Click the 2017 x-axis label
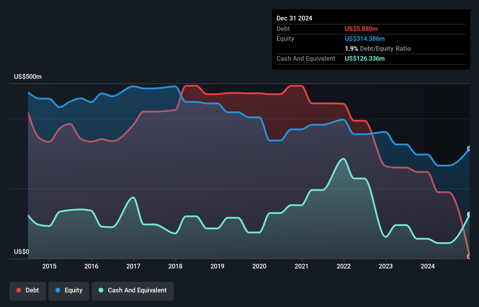This screenshot has height=307, width=479. click(x=133, y=266)
